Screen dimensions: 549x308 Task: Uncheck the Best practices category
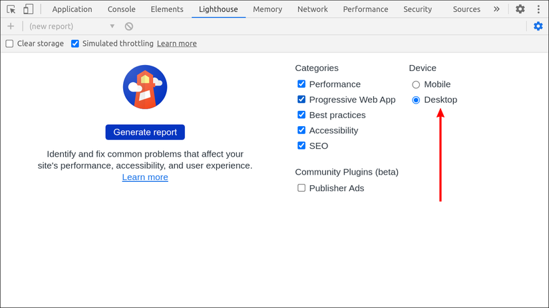tap(301, 115)
